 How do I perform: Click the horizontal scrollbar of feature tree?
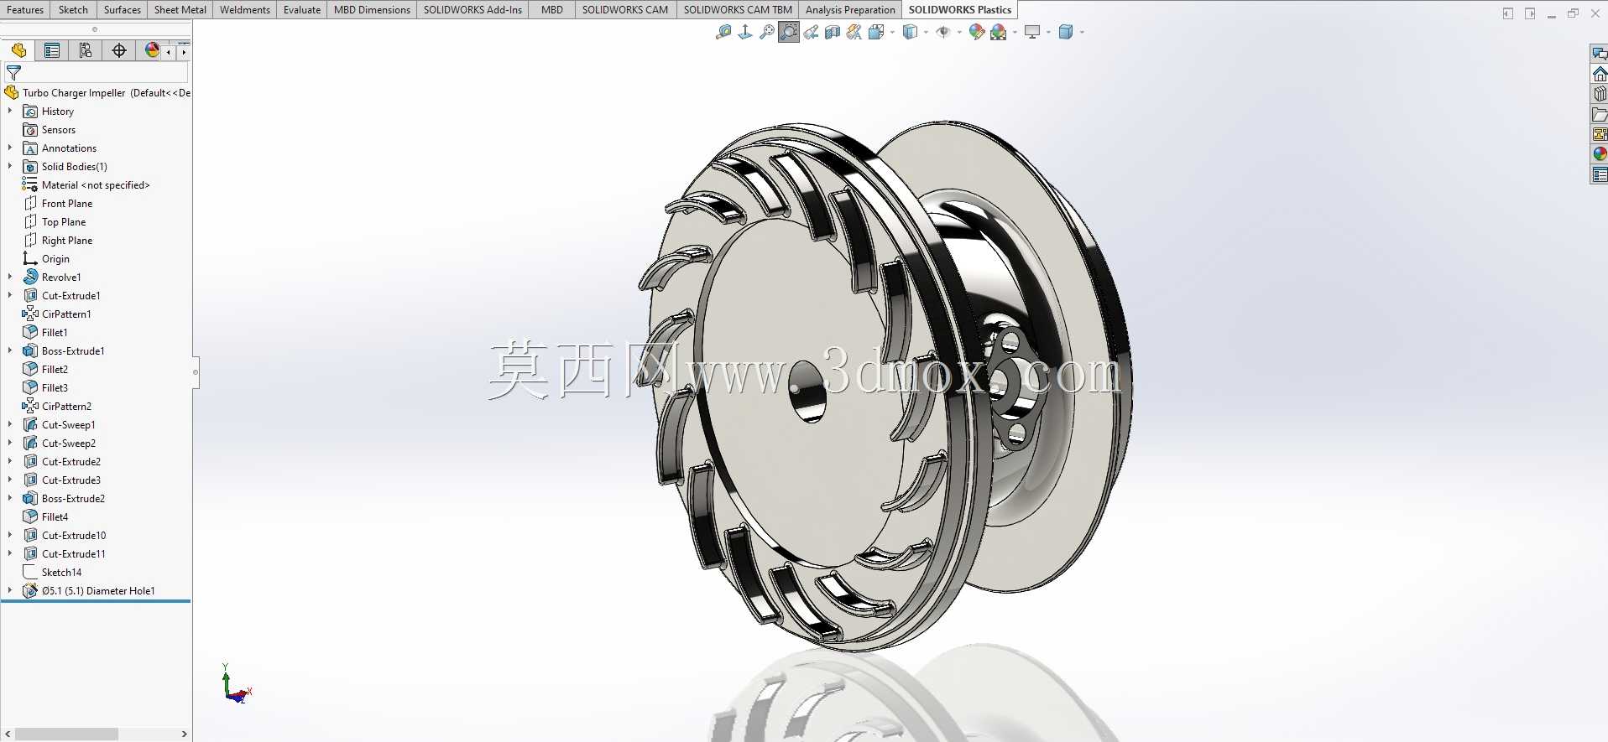click(x=67, y=734)
